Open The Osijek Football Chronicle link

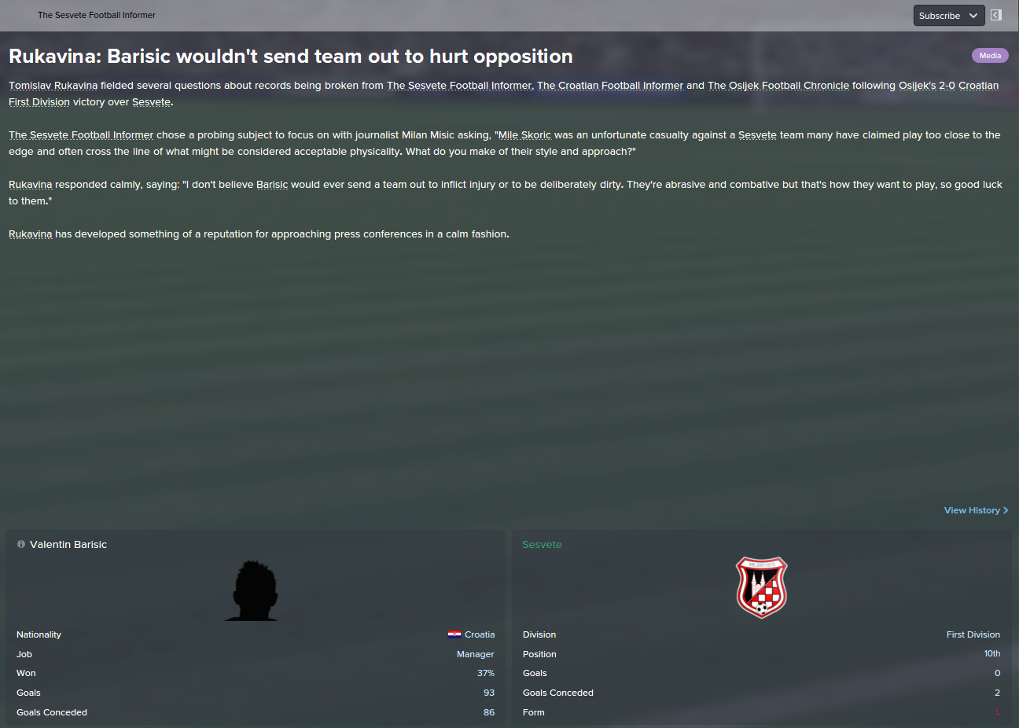pyautogui.click(x=778, y=86)
